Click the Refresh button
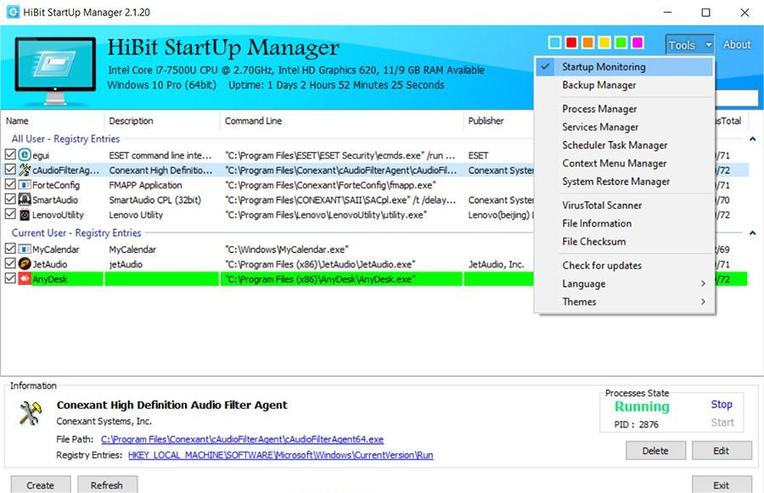Screen dimensions: 764x493 [107, 485]
